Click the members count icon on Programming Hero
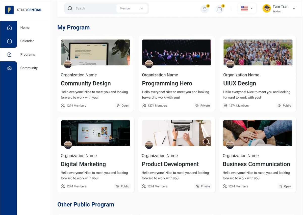 pos(144,106)
